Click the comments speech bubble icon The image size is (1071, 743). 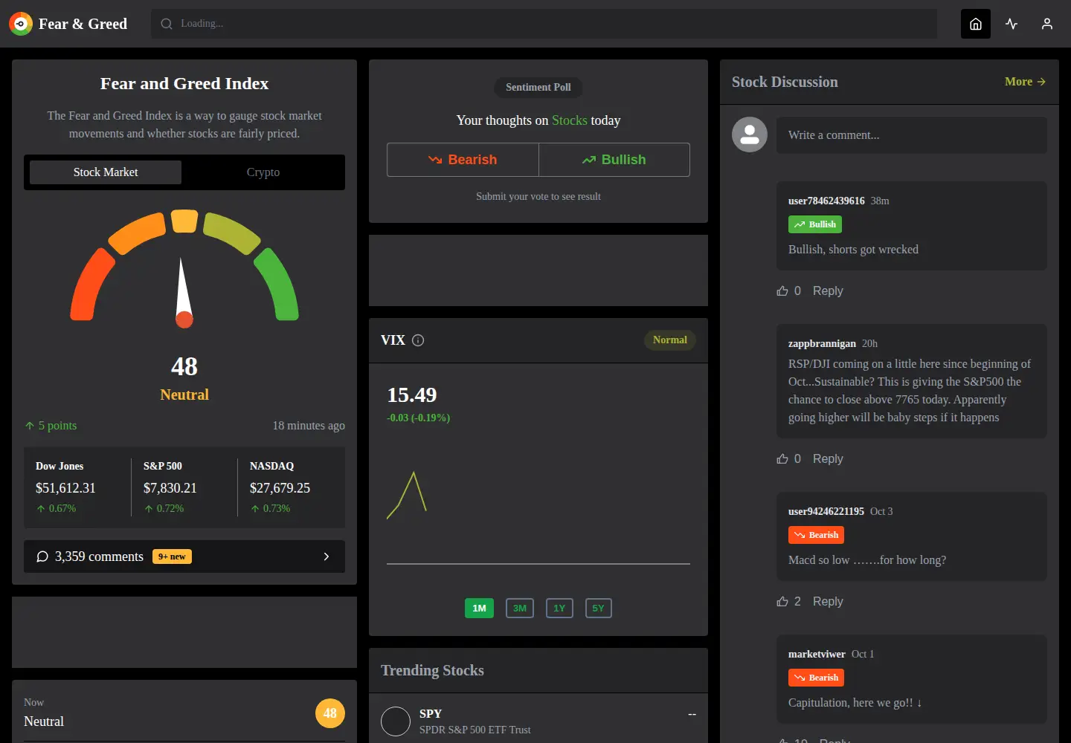(42, 557)
